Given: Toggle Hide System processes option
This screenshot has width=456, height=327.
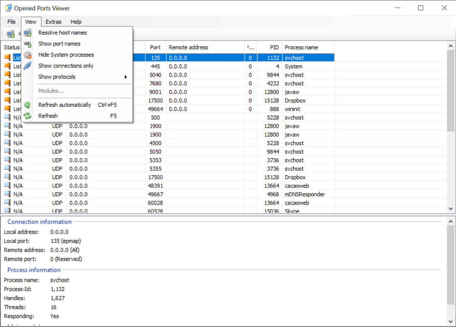Looking at the screenshot, I should click(66, 55).
